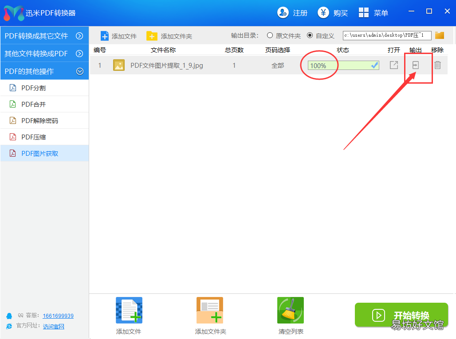Viewport: 456px width, 339px height.
Task: Remove PDF文件图片提取_1_9.jpg with trash icon
Action: pyautogui.click(x=437, y=65)
